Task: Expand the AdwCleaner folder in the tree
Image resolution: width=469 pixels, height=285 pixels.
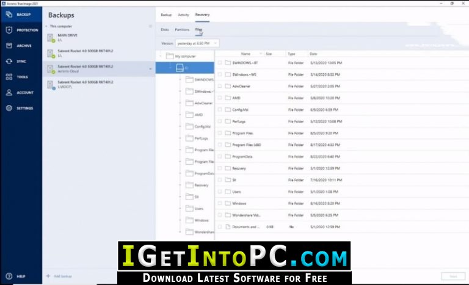Action: click(180, 103)
